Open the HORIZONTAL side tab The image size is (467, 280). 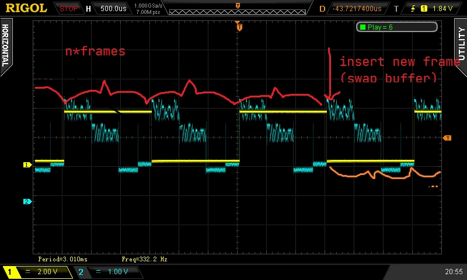(x=5, y=46)
